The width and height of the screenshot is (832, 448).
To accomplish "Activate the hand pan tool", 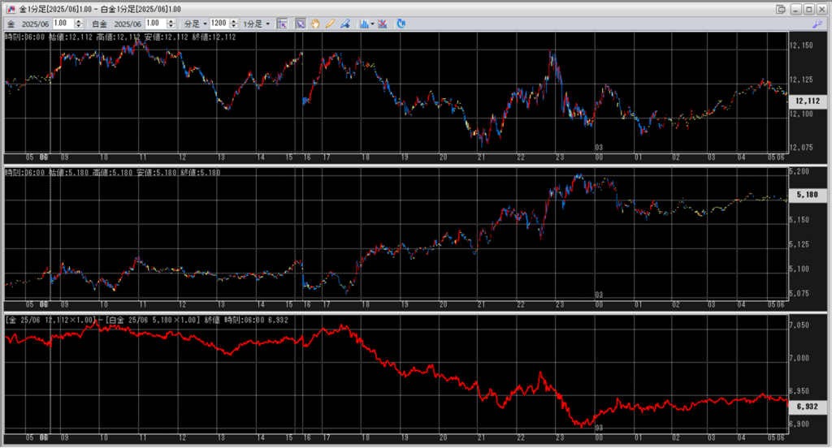I will point(315,24).
